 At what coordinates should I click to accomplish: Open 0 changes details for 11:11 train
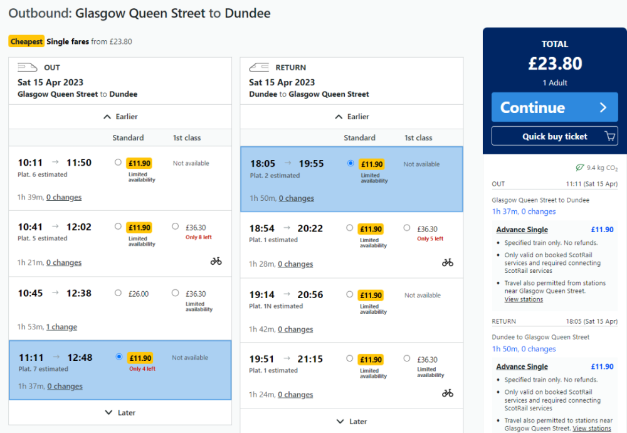pyautogui.click(x=65, y=386)
